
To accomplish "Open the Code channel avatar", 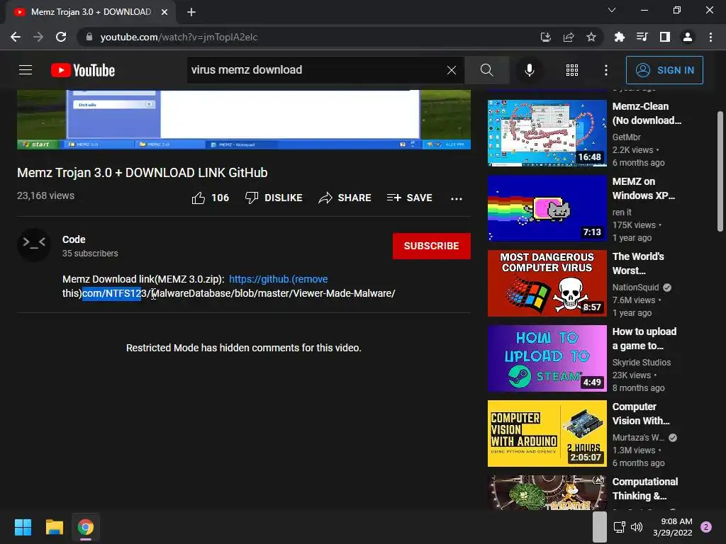I will click(x=34, y=244).
